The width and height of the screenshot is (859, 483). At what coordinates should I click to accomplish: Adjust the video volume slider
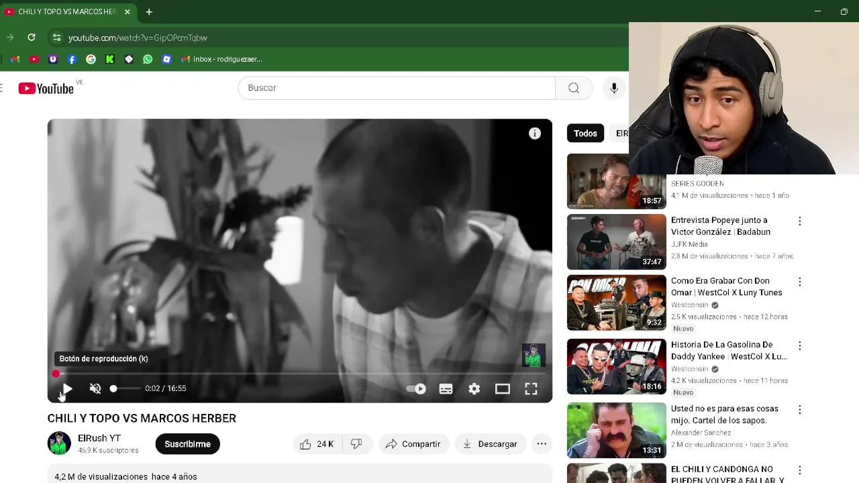pos(125,388)
